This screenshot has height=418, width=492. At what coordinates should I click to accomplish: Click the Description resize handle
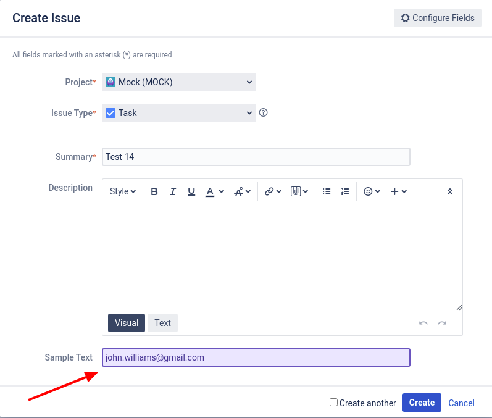(459, 307)
